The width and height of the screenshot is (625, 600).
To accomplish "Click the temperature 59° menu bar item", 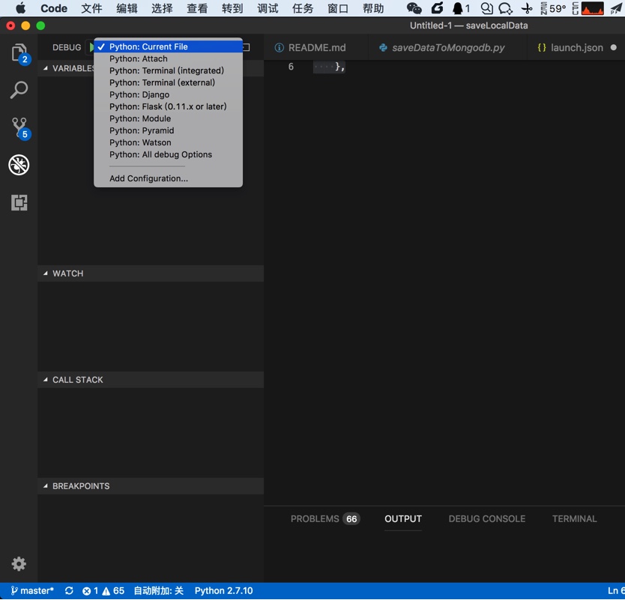I will pyautogui.click(x=553, y=8).
